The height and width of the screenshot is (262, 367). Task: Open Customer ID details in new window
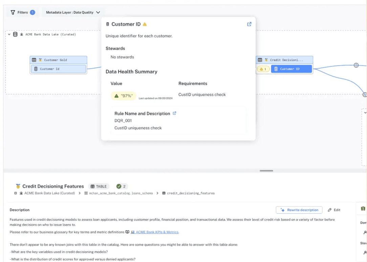(249, 24)
